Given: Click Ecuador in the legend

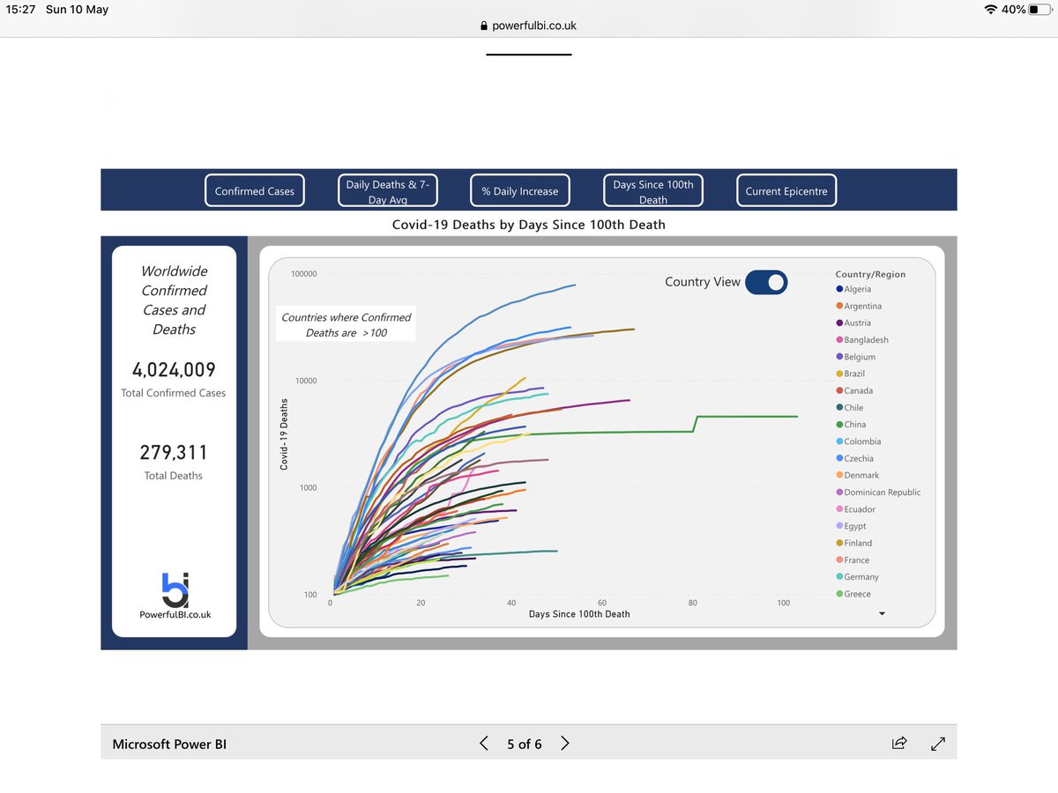Looking at the screenshot, I should click(x=856, y=509).
